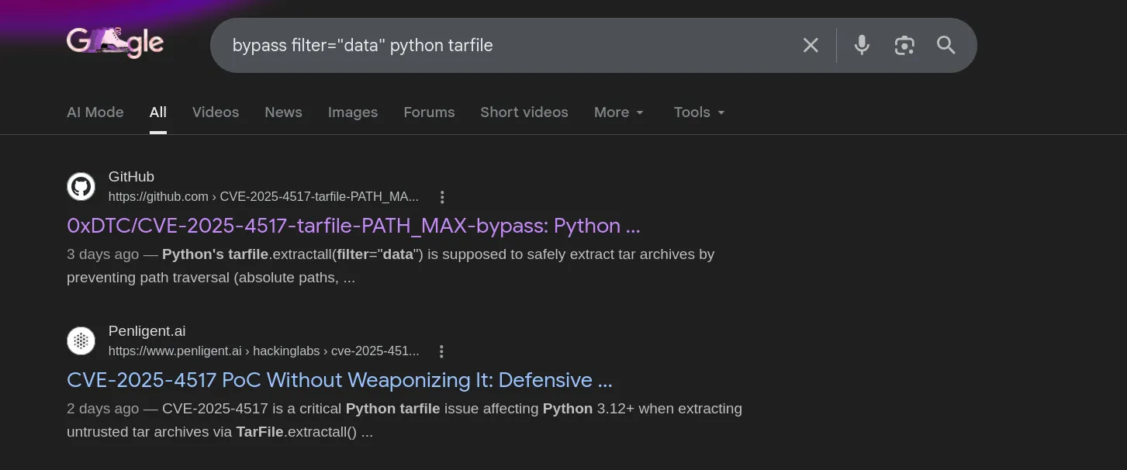This screenshot has height=470, width=1127.
Task: Switch to News tab
Action: (283, 112)
